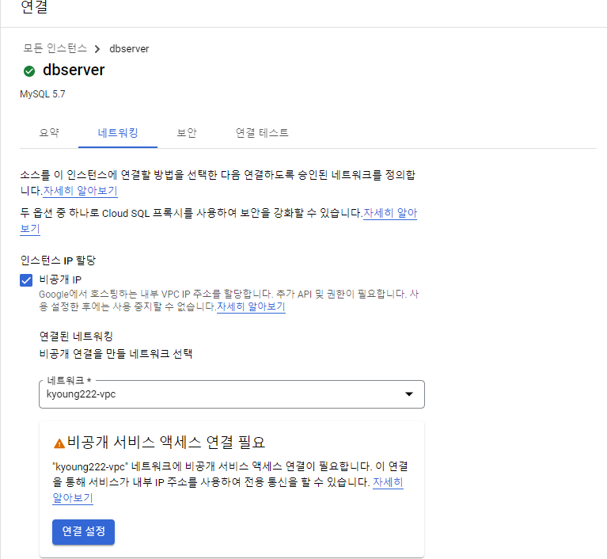Open 자세히 알아보기 link about Cloud SQL proxy
The height and width of the screenshot is (559, 607).
pos(390,213)
